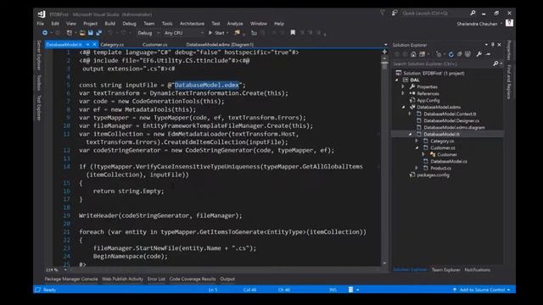Click the Collapse All icon in Solution Explorer
This screenshot has width=543, height=305.
460,54
